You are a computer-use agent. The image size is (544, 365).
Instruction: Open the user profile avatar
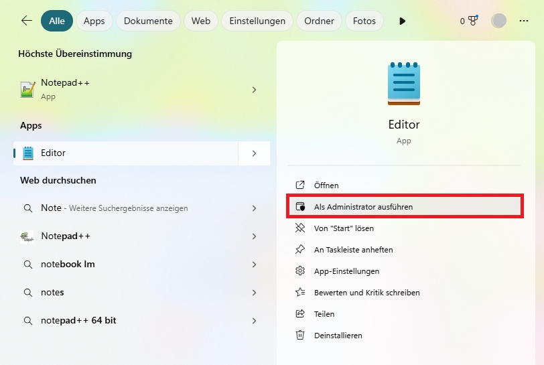click(498, 21)
